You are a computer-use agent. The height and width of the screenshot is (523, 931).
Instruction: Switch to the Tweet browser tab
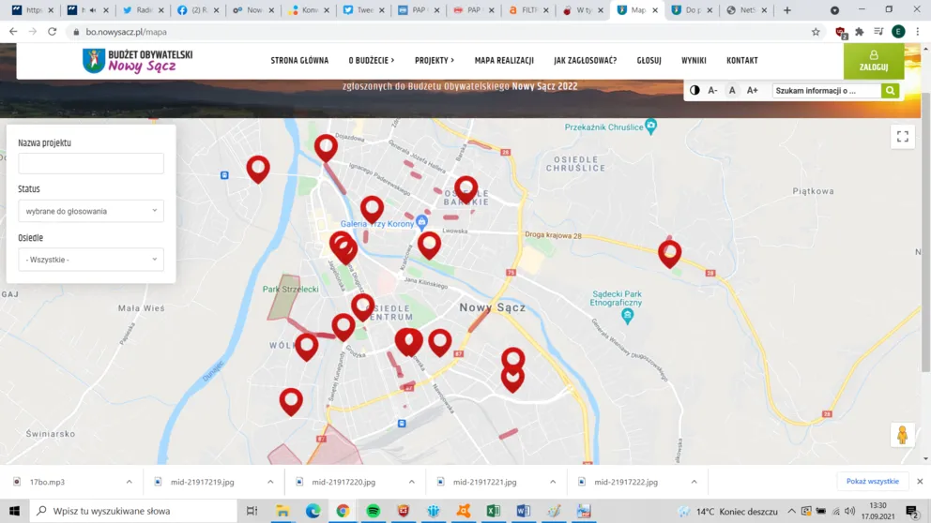click(x=363, y=10)
